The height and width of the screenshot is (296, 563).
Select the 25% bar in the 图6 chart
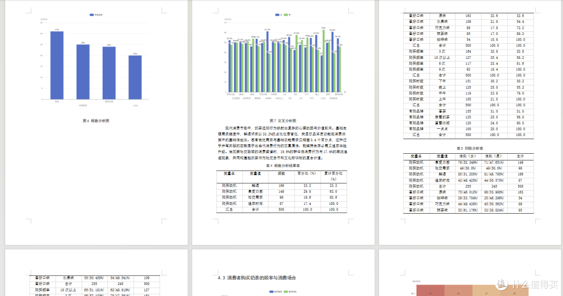click(83, 72)
